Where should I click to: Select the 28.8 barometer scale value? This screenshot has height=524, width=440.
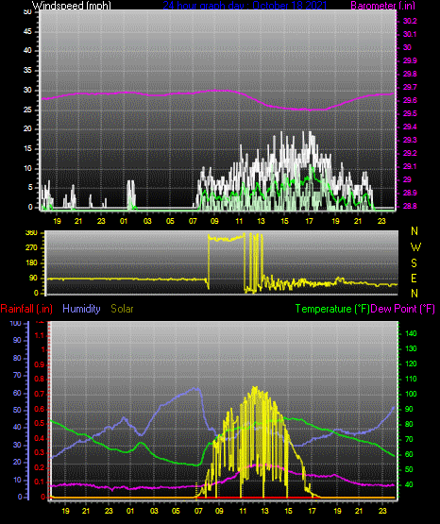pos(410,207)
